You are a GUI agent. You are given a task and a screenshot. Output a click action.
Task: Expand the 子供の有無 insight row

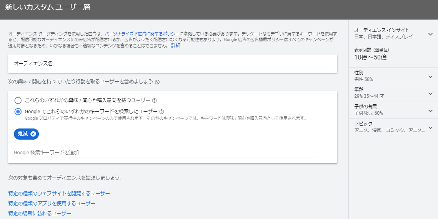click(x=430, y=110)
